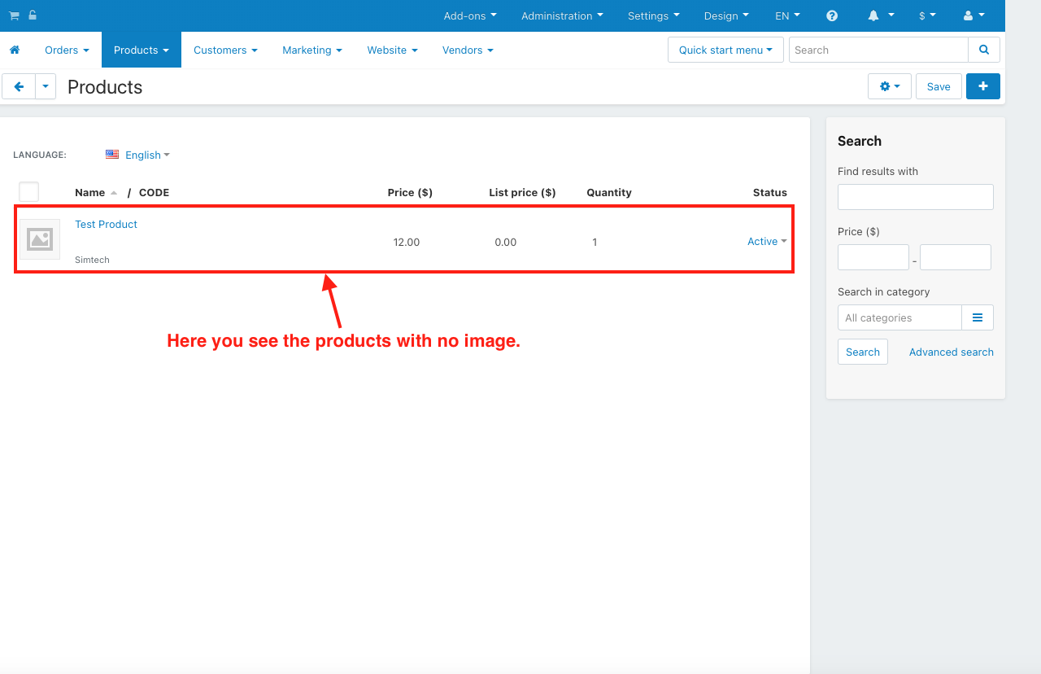Click the All categories input field
Image resolution: width=1041 pixels, height=674 pixels.
coord(899,317)
